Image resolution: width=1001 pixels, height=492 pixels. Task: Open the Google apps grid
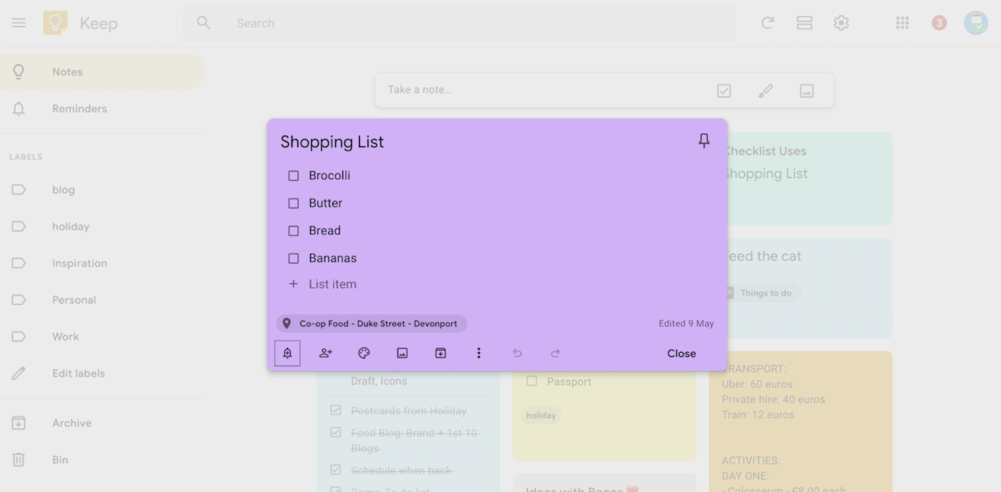click(902, 23)
